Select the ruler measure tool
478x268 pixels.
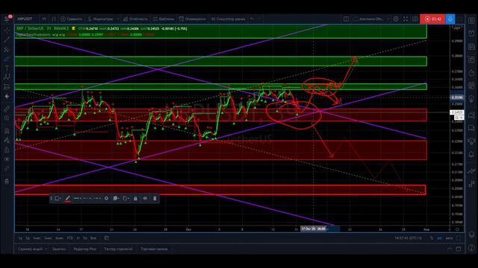click(x=7, y=109)
